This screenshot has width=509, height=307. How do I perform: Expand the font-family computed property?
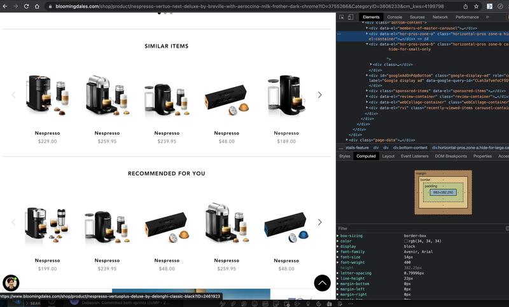pyautogui.click(x=338, y=252)
